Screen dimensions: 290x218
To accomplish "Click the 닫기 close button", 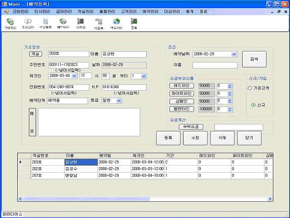I will pyautogui.click(x=249, y=138).
